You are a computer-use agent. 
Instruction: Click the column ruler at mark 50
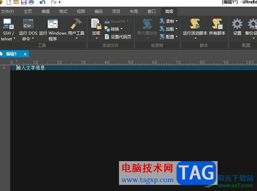131,62
